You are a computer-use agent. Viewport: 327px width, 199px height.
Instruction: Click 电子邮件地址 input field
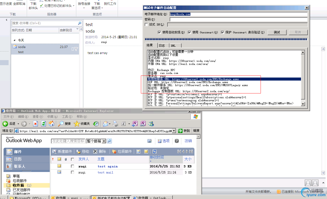pyautogui.click(x=239, y=14)
